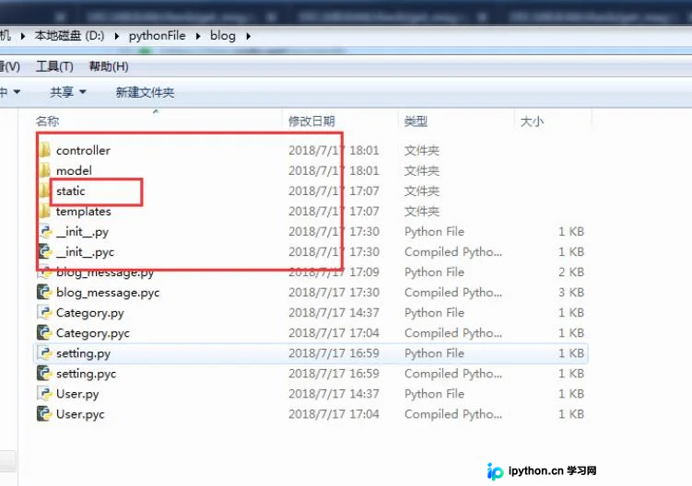Viewport: 692px width, 486px height.
Task: Click the blog_message.pyc file icon
Action: point(45,293)
